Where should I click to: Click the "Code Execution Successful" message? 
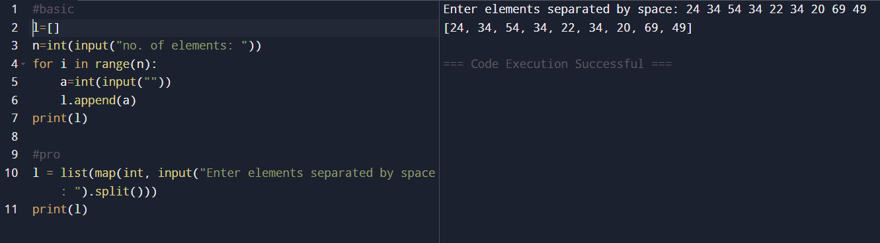[557, 64]
